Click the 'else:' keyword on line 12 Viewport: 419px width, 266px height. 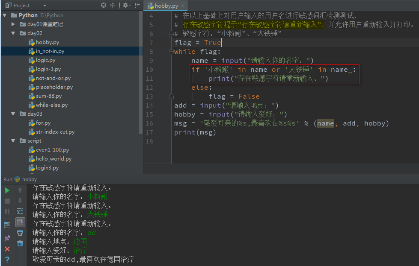(202, 88)
